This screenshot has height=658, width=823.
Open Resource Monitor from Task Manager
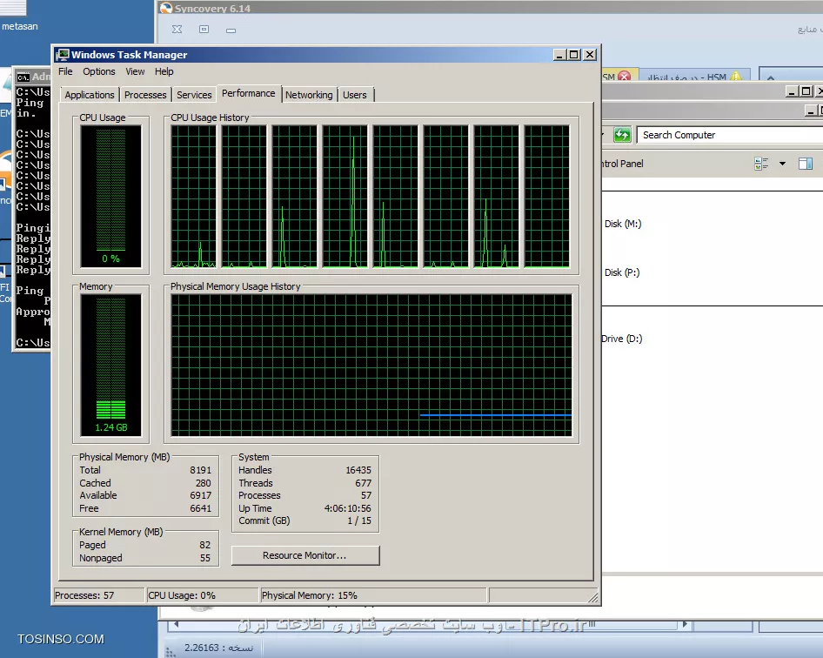coord(305,555)
